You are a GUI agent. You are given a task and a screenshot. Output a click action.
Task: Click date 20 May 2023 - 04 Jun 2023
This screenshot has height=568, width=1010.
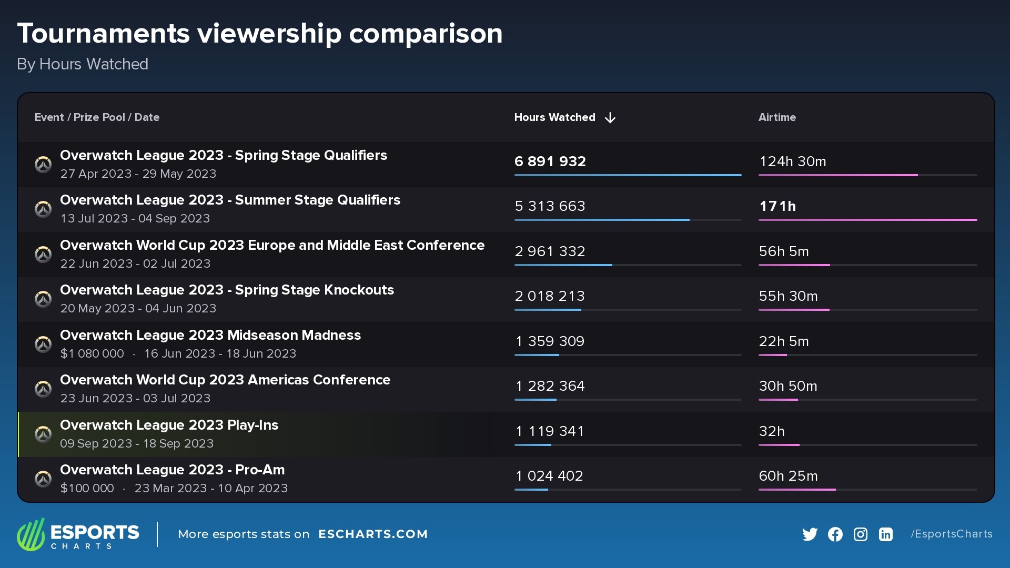click(x=138, y=308)
